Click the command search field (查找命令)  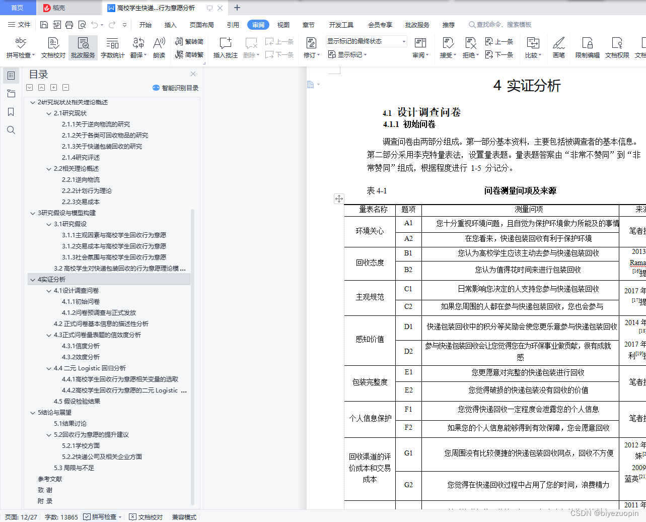(x=500, y=25)
